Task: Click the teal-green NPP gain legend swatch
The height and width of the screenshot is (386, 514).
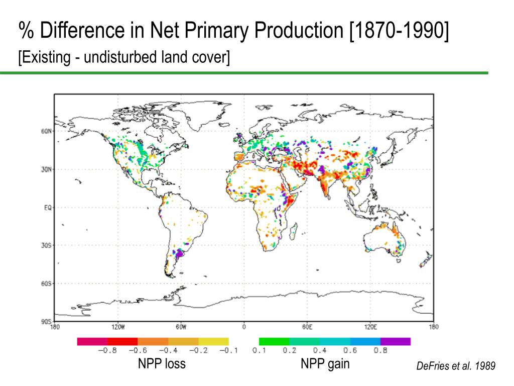Action: (x=305, y=341)
